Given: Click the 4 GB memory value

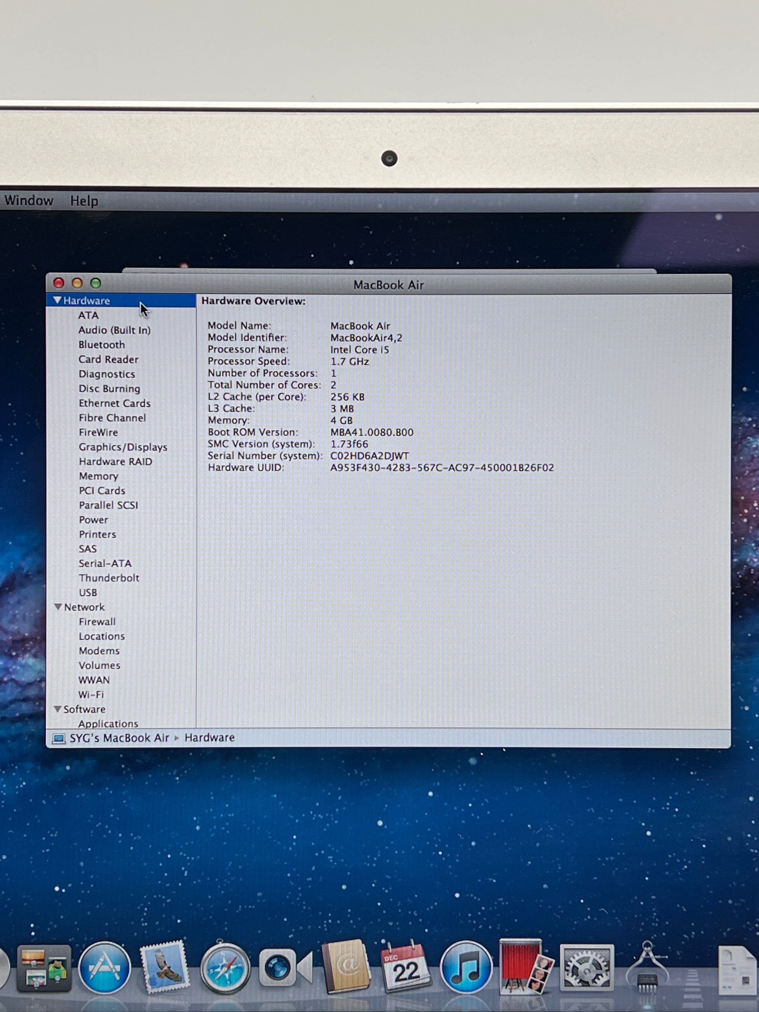Looking at the screenshot, I should point(341,420).
